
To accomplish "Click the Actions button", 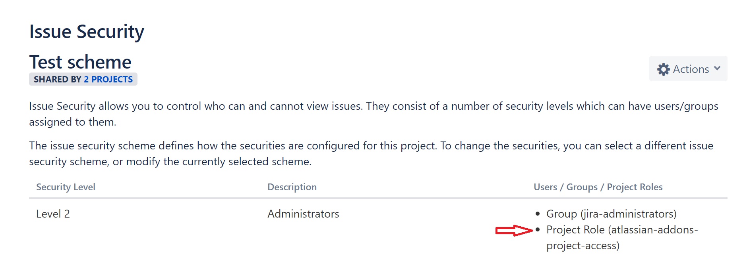I will [688, 69].
